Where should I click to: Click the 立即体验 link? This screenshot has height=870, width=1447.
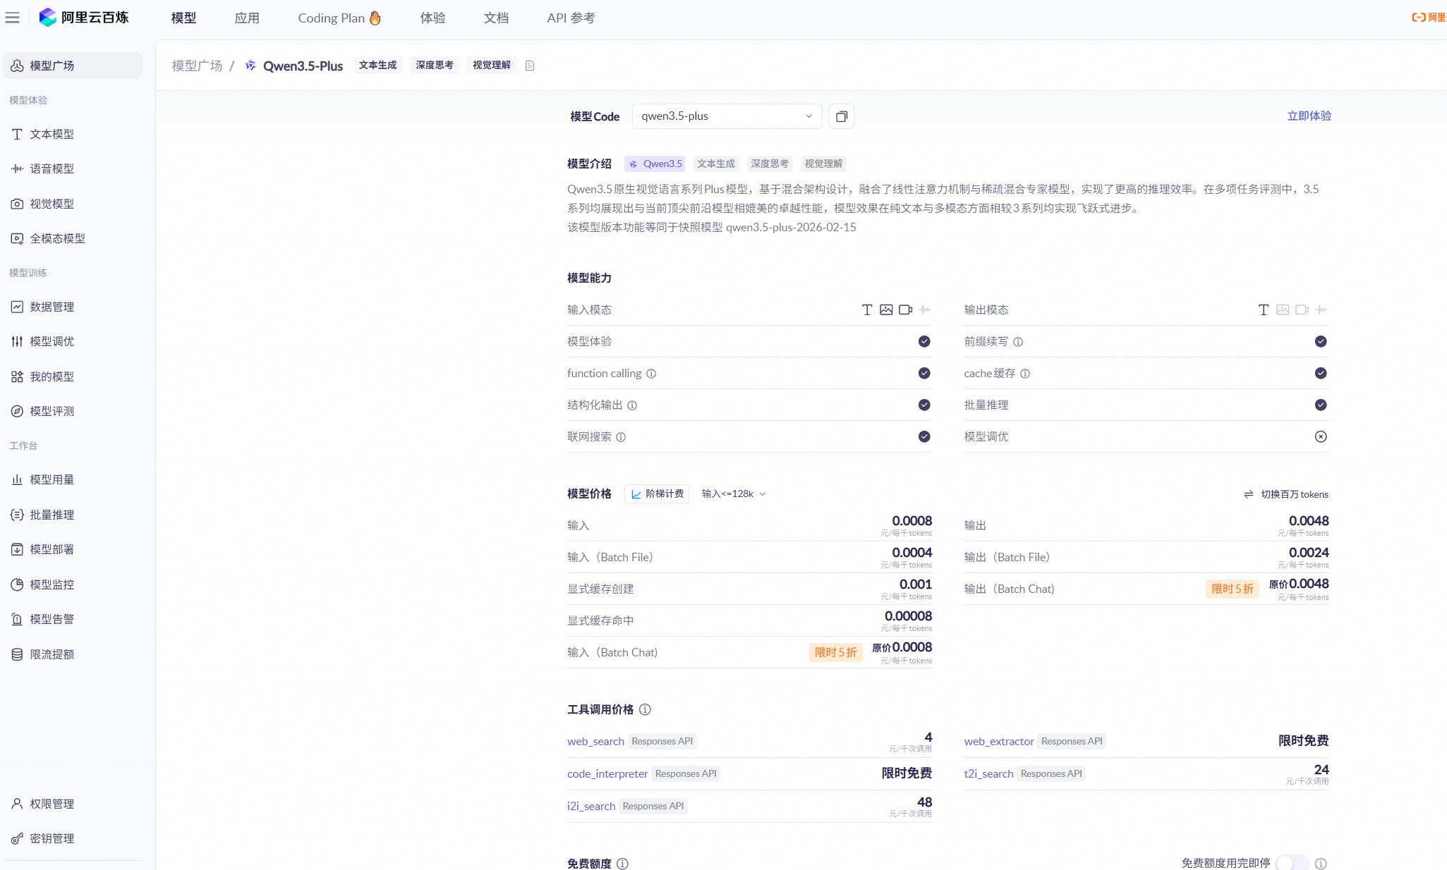coord(1309,116)
